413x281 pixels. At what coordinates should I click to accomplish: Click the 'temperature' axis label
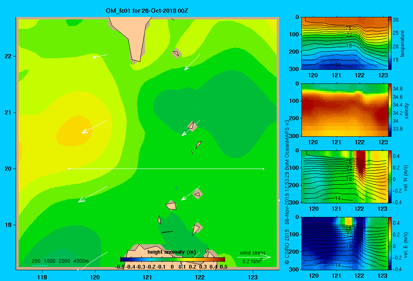click(402, 43)
